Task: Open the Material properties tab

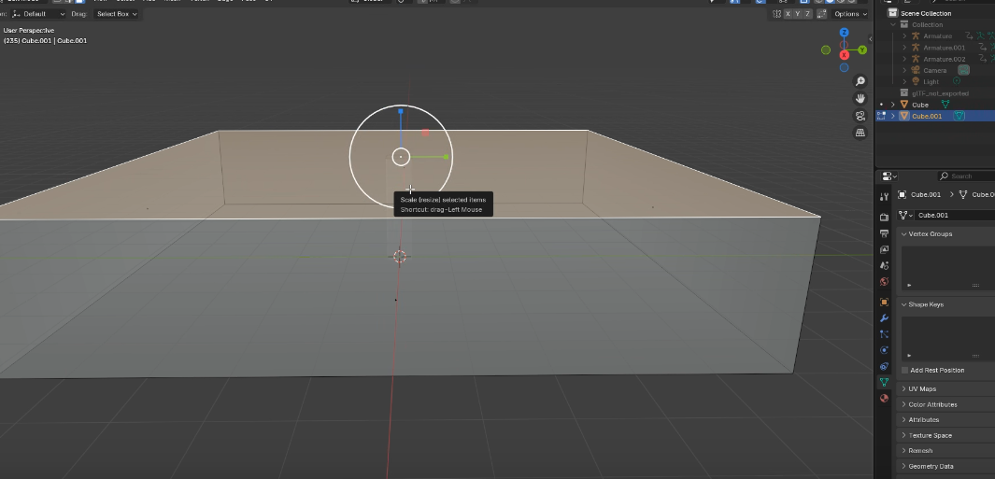Action: 884,398
